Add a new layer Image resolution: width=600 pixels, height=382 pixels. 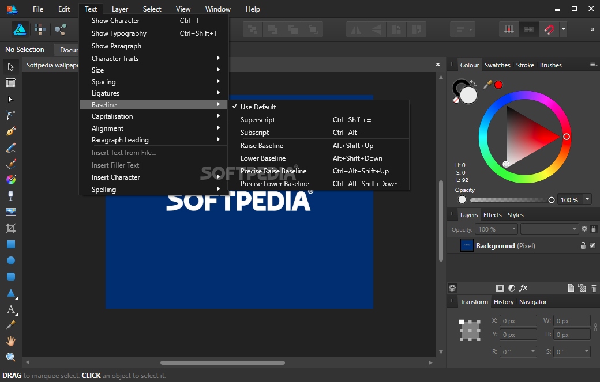(x=571, y=288)
